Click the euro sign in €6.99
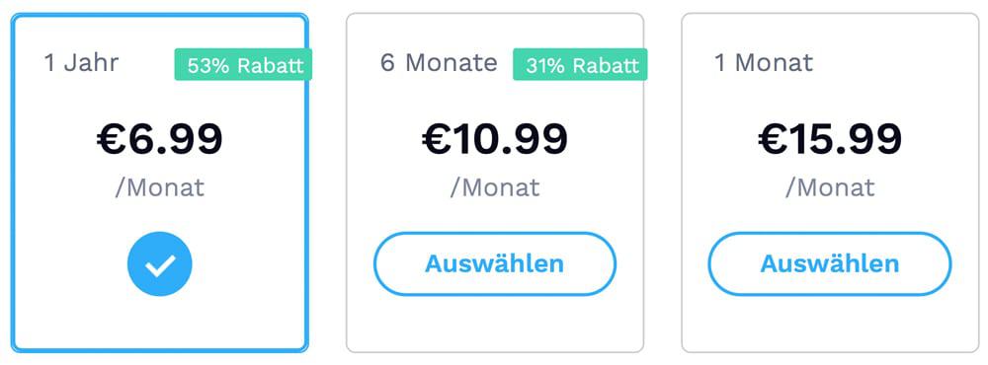The image size is (988, 365). [x=112, y=139]
